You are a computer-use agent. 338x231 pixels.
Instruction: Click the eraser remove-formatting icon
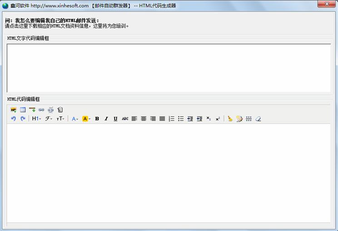coord(258,119)
